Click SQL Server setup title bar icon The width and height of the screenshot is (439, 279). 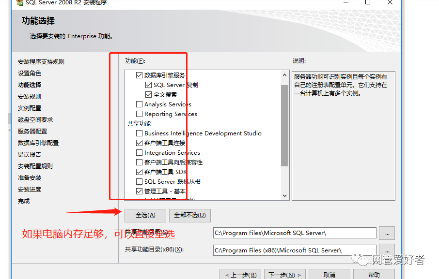tap(19, 3)
